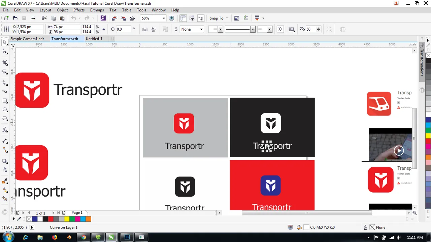Click the rotation angle input field
431x242 pixels.
(x=124, y=29)
